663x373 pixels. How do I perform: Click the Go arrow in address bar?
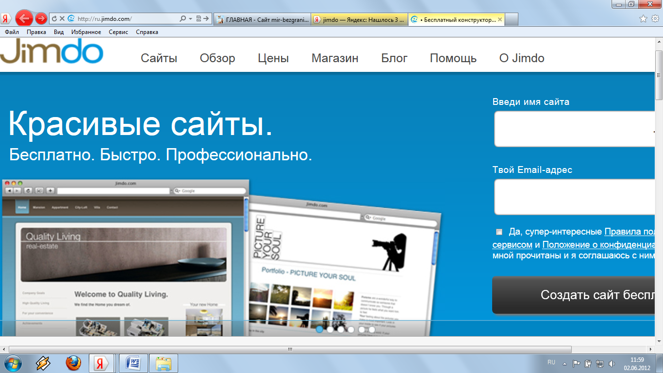click(206, 19)
